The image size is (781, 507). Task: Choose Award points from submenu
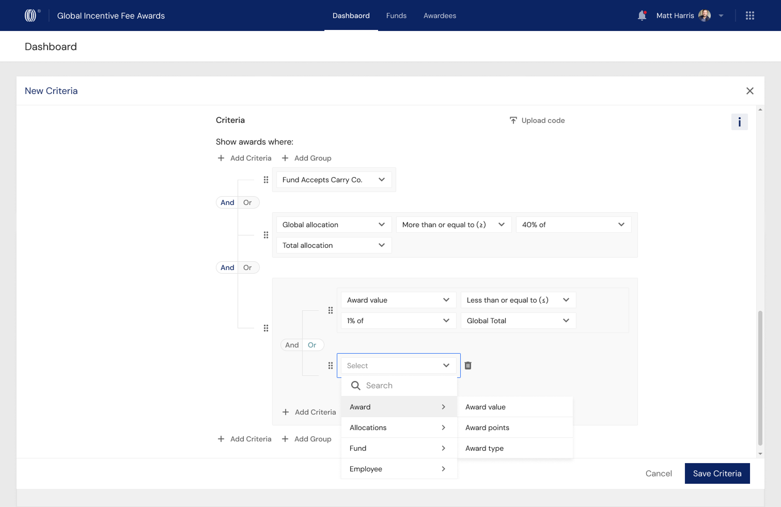pyautogui.click(x=516, y=427)
